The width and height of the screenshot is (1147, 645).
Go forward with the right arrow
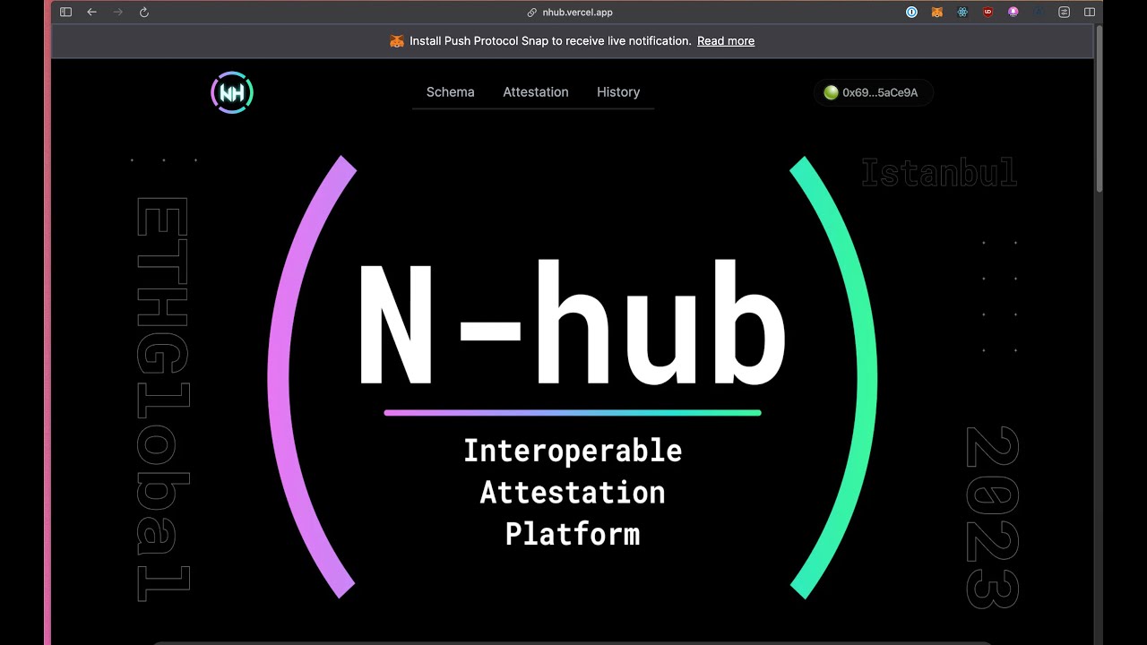117,13
